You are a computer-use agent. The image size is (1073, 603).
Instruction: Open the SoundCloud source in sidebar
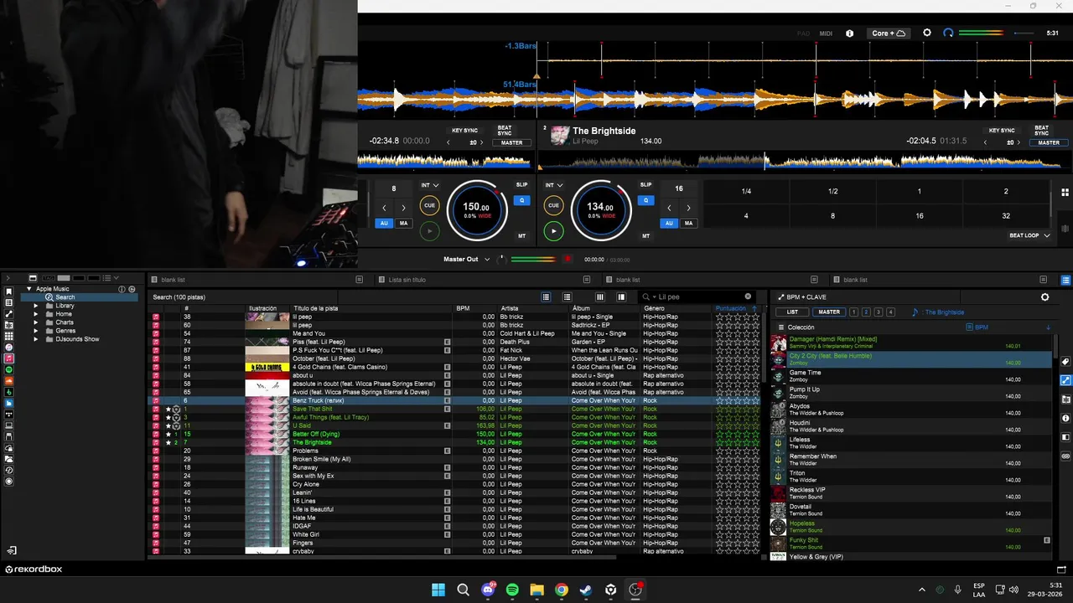point(9,381)
